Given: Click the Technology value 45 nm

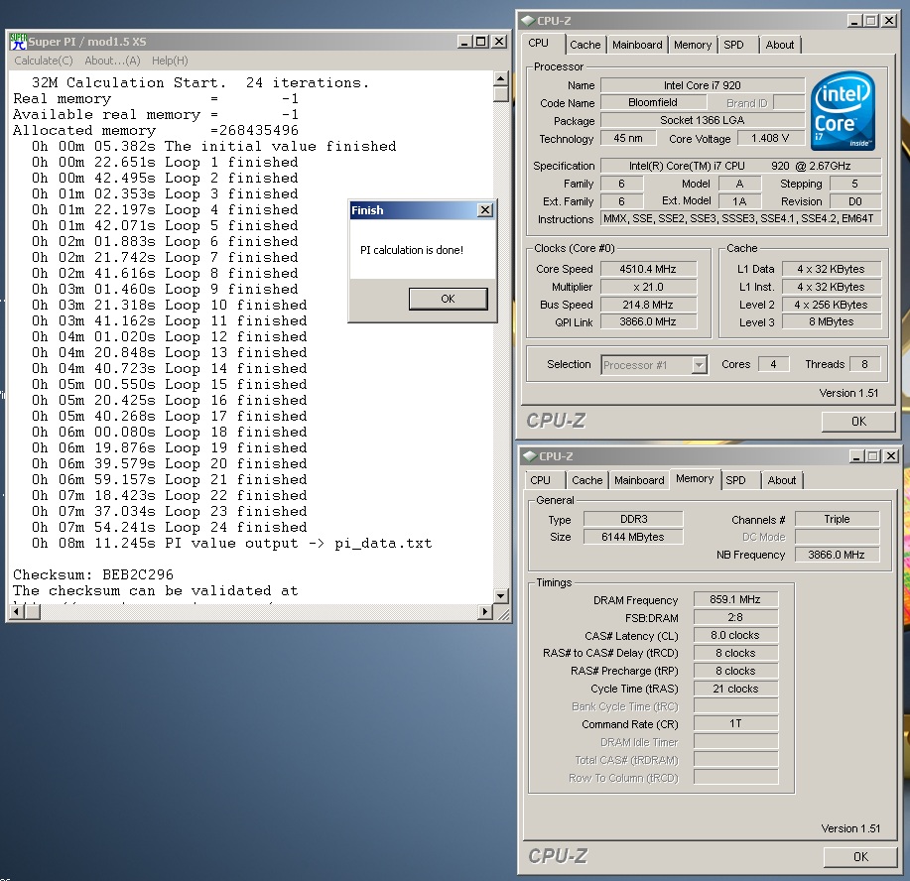Looking at the screenshot, I should [628, 138].
